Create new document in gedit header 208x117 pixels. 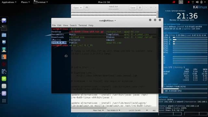[x=87, y=7]
